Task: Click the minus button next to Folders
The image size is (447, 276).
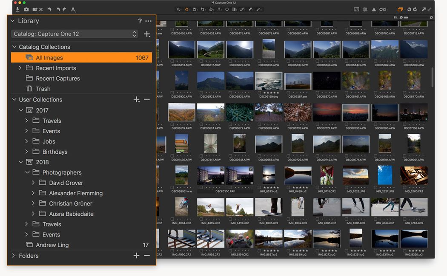Action: [x=147, y=256]
